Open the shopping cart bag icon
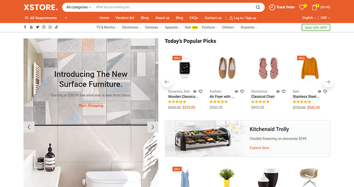This screenshot has height=187, width=354. (x=314, y=7)
